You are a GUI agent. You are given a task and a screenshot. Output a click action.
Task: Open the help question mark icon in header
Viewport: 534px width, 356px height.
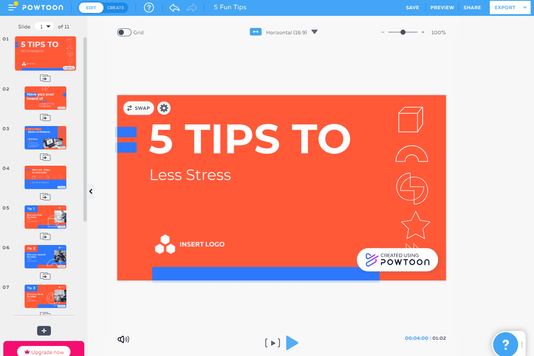point(149,8)
